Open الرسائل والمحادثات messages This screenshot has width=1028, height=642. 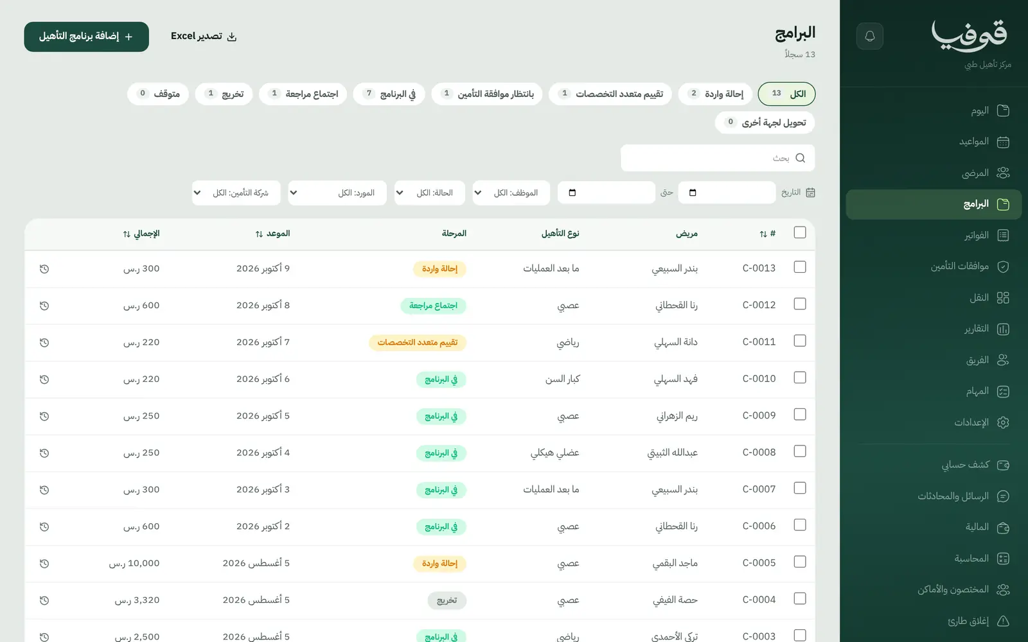point(934,496)
